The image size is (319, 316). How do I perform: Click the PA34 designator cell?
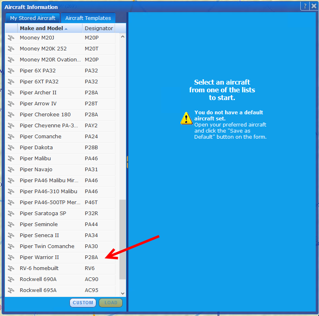pos(91,235)
